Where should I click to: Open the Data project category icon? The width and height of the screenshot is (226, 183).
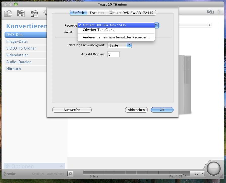pos(8,14)
